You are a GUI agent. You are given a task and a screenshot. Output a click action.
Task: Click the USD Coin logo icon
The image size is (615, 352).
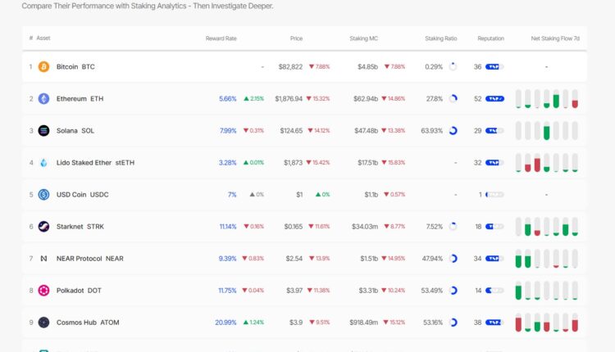(43, 194)
